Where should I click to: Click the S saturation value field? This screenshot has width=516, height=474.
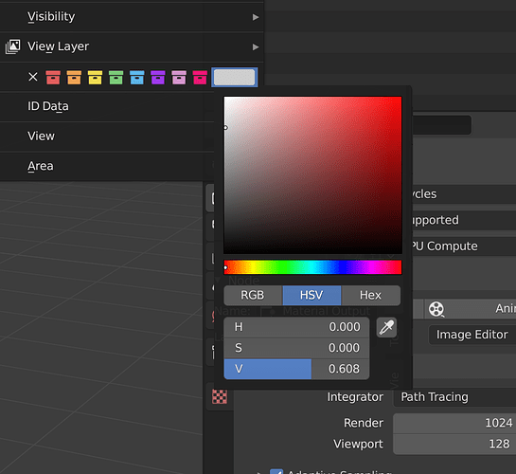click(x=296, y=348)
